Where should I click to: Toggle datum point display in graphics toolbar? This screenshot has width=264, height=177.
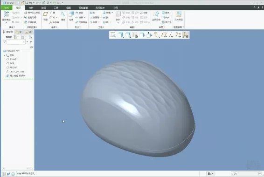[178, 35]
